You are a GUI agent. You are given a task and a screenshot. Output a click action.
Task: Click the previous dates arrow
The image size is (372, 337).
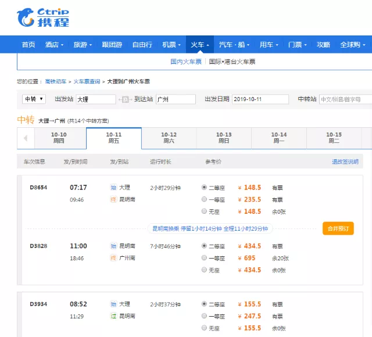point(26,138)
